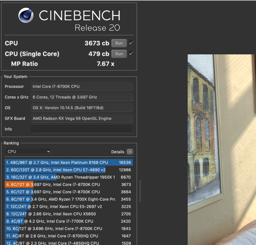Select ranking row 12 Core i7-4850HQ
The width and height of the screenshot is (256, 245).
tap(69, 243)
